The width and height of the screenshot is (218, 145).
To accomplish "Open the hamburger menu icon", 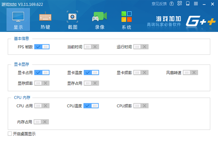I will click(x=196, y=4).
